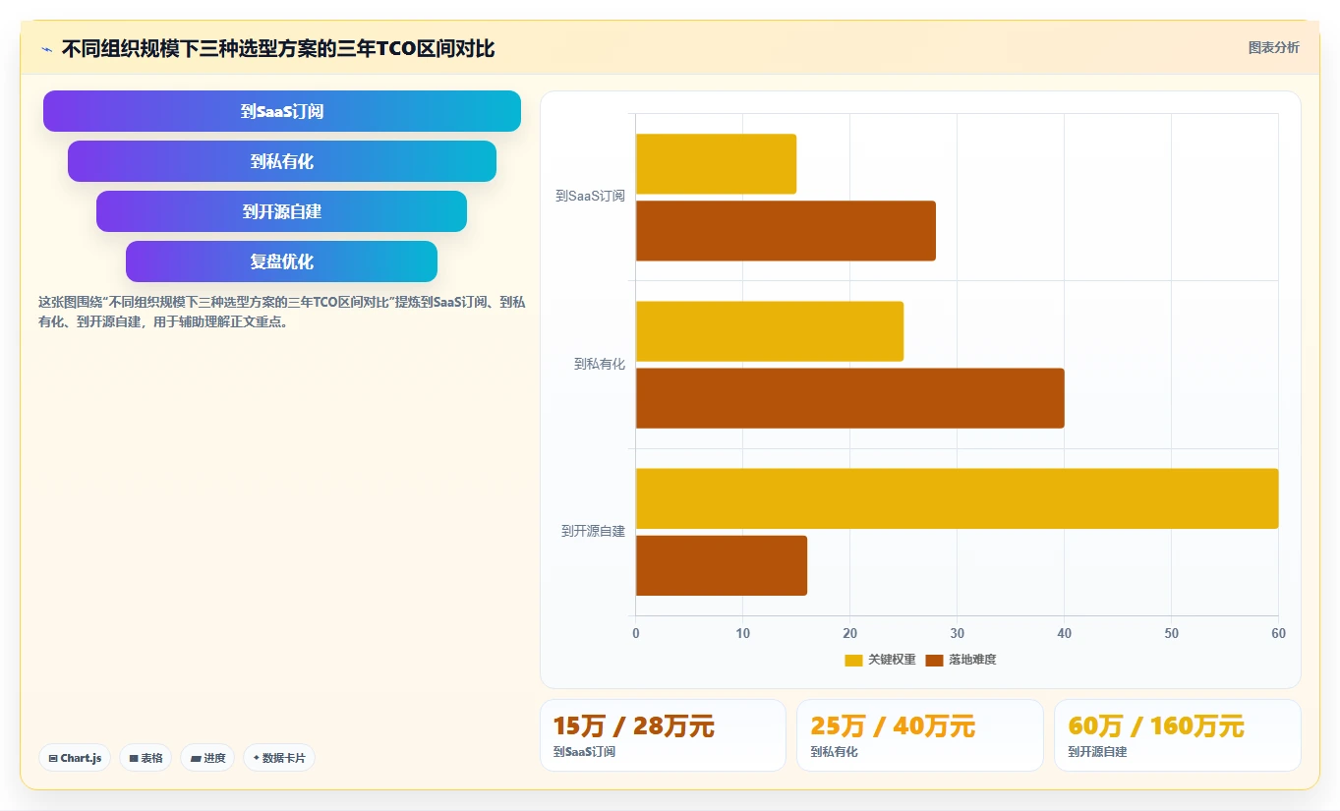Select the 到SaaS订阅 funnel stage bar
The image size is (1340, 811).
click(x=282, y=111)
